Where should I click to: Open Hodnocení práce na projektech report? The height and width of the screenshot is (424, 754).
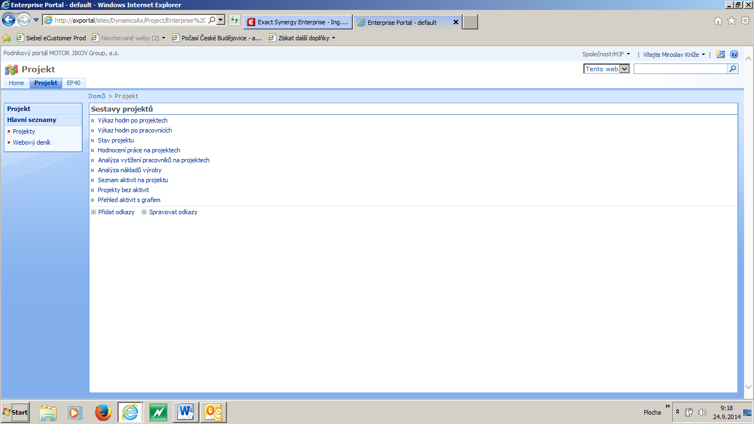pos(139,150)
